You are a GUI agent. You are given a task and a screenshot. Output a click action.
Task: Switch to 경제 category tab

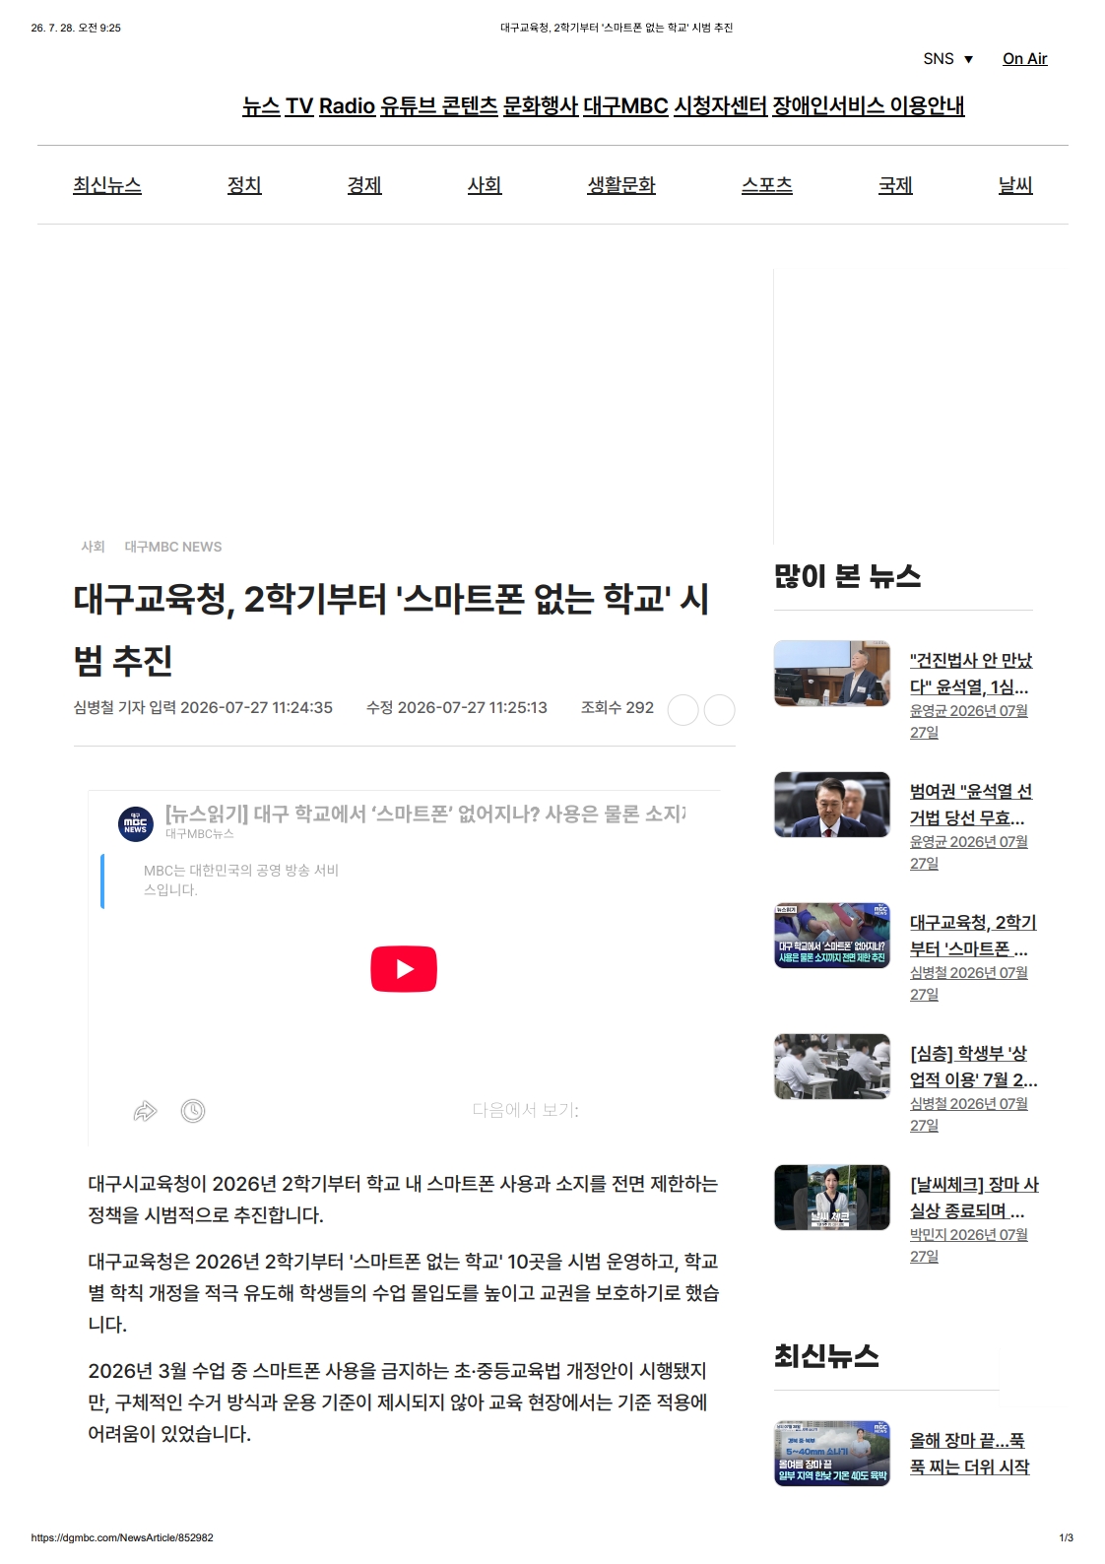(x=364, y=185)
